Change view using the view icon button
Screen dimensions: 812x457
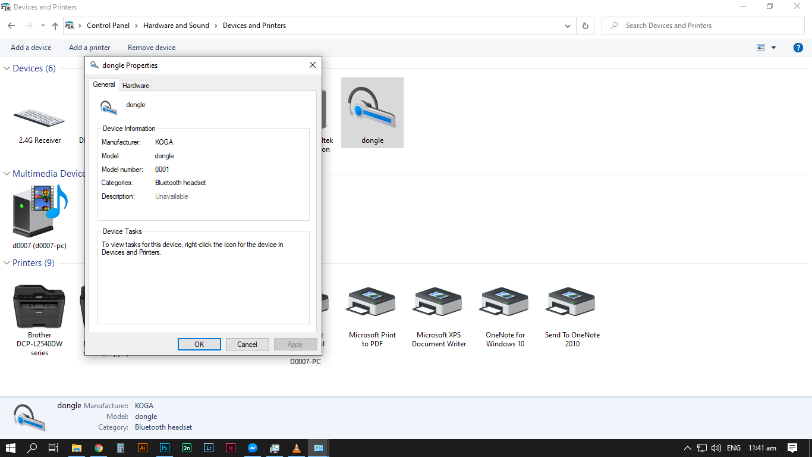(x=761, y=48)
